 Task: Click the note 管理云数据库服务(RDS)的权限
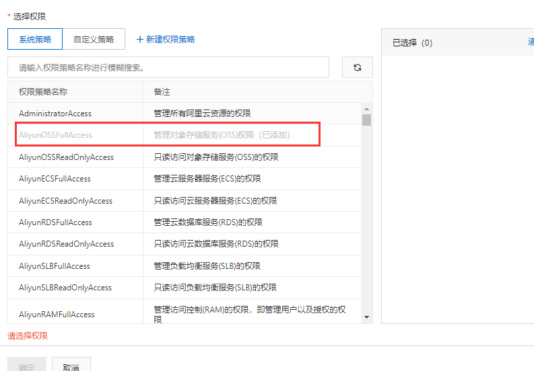pos(208,222)
